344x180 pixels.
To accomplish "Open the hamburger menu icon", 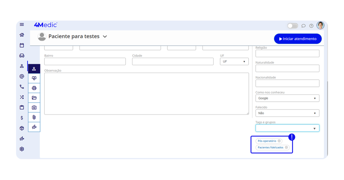I will (22, 24).
